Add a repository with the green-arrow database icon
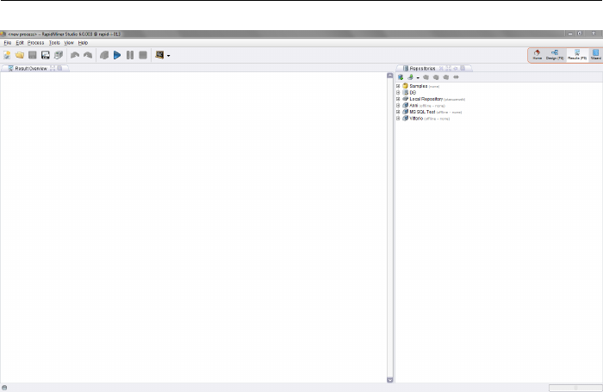 point(401,77)
